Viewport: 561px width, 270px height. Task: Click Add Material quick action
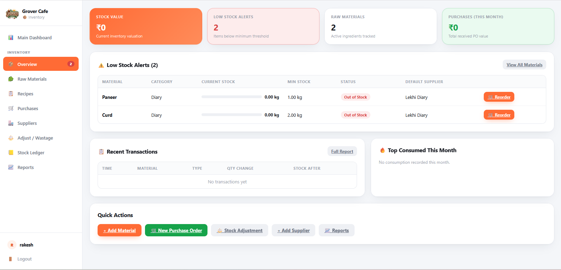[x=119, y=230]
